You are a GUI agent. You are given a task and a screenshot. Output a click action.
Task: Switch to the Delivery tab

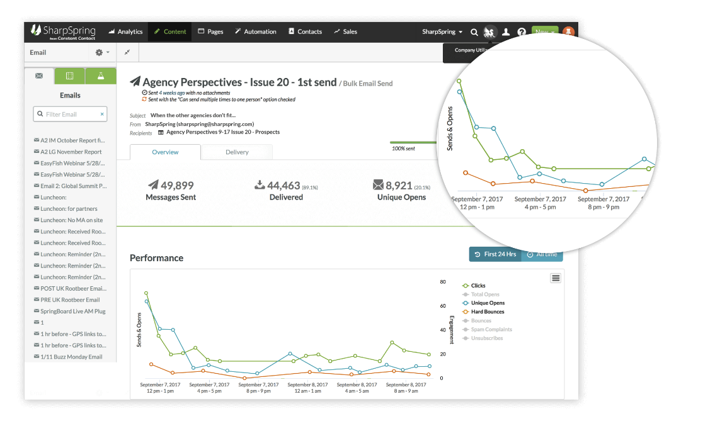click(237, 152)
